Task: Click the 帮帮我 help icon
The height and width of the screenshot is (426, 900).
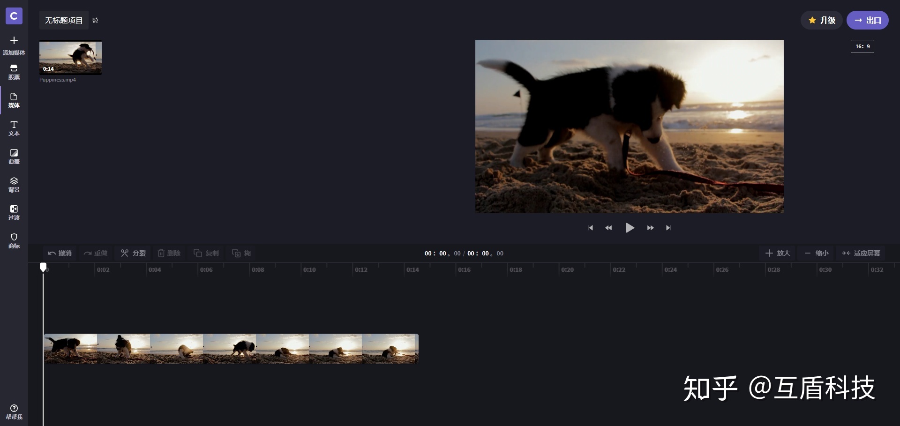Action: click(14, 409)
